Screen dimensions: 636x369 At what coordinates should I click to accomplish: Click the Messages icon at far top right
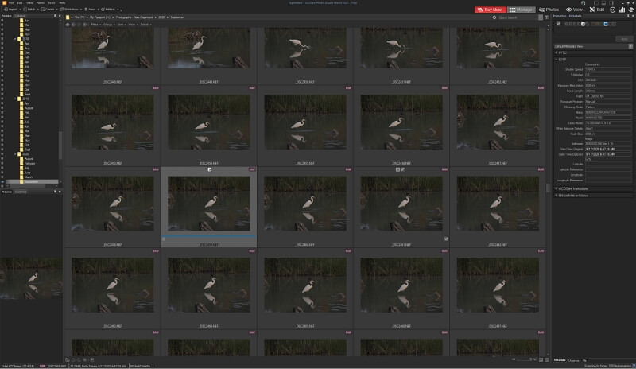pos(631,10)
